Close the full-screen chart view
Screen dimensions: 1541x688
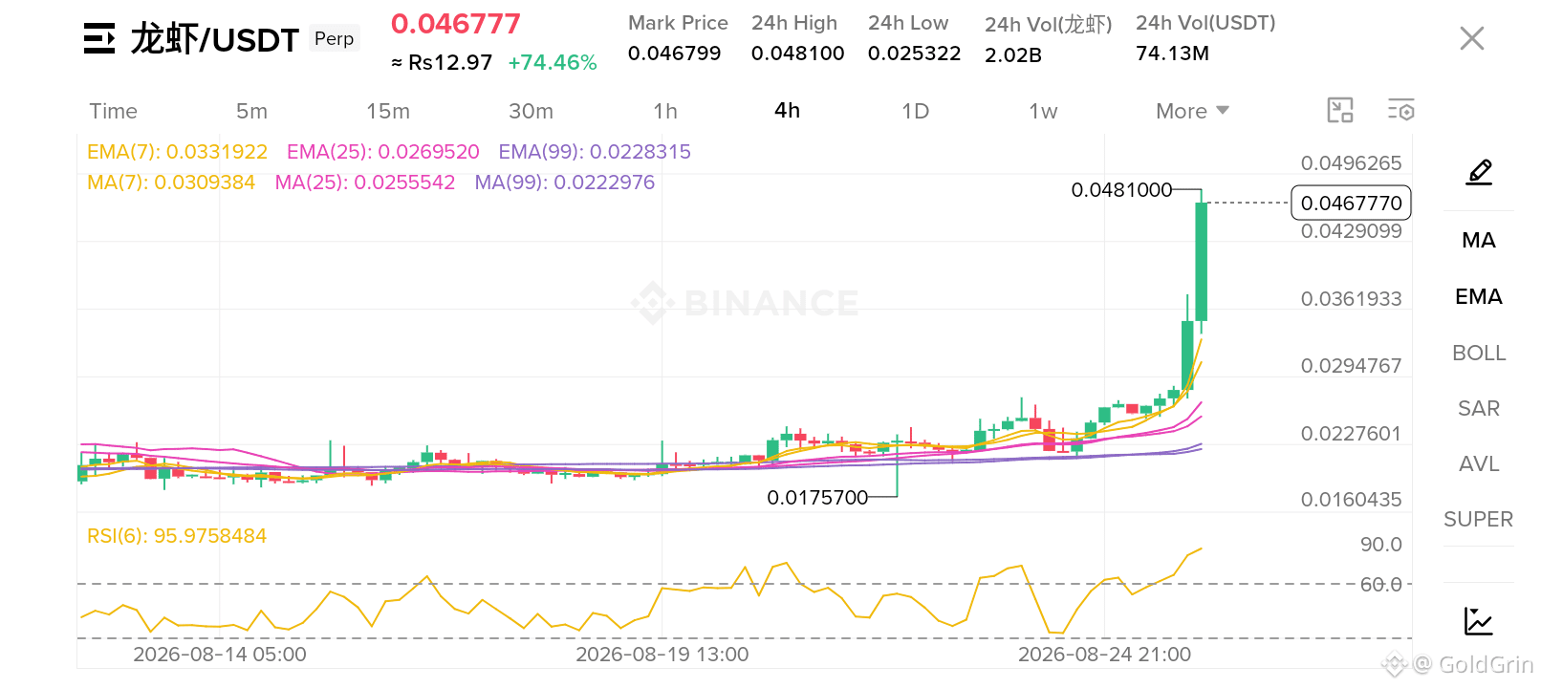click(1472, 38)
